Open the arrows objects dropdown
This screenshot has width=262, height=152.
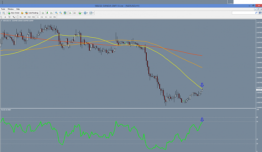click(x=14, y=17)
